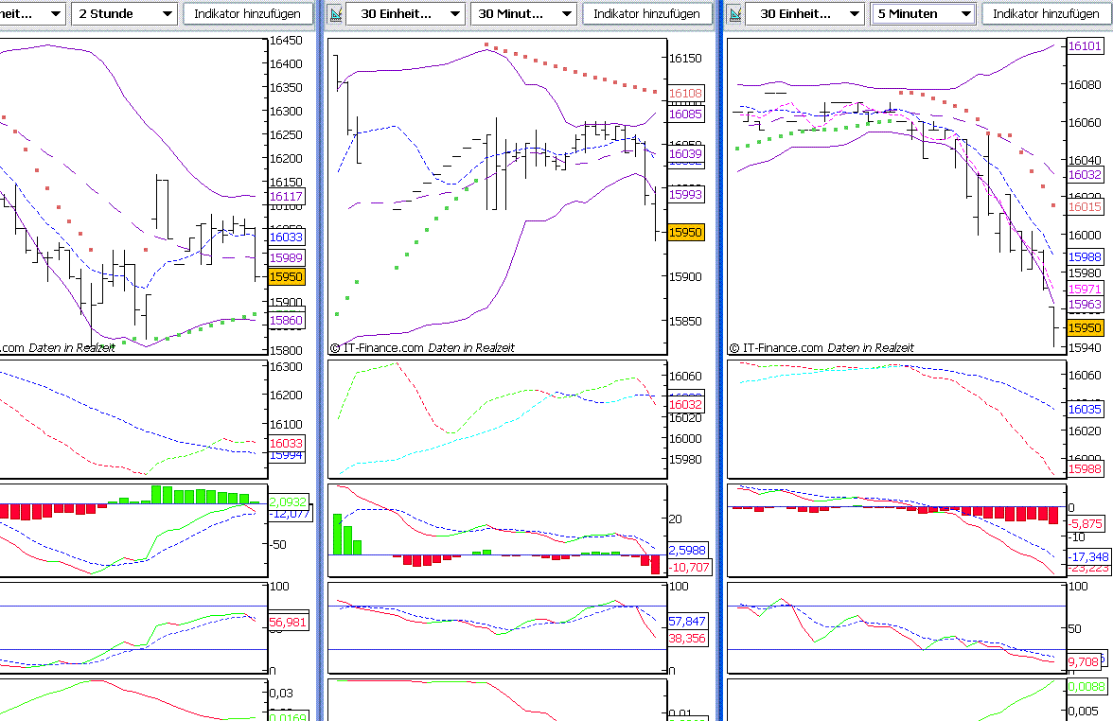Open the '30 Einheit...' dropdown in the 30-minute chart
Screen dimensions: 1113x721
coord(407,13)
